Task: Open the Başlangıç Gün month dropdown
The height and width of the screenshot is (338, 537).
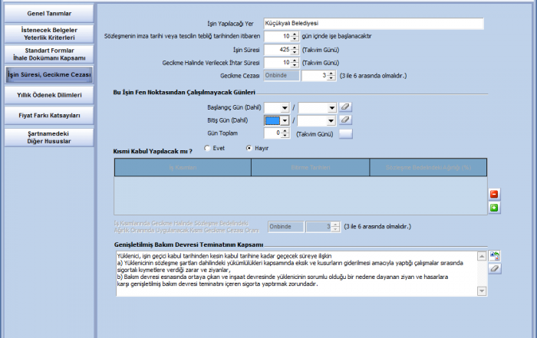Action: [331, 107]
